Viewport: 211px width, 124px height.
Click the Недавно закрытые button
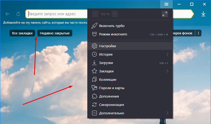click(x=55, y=33)
